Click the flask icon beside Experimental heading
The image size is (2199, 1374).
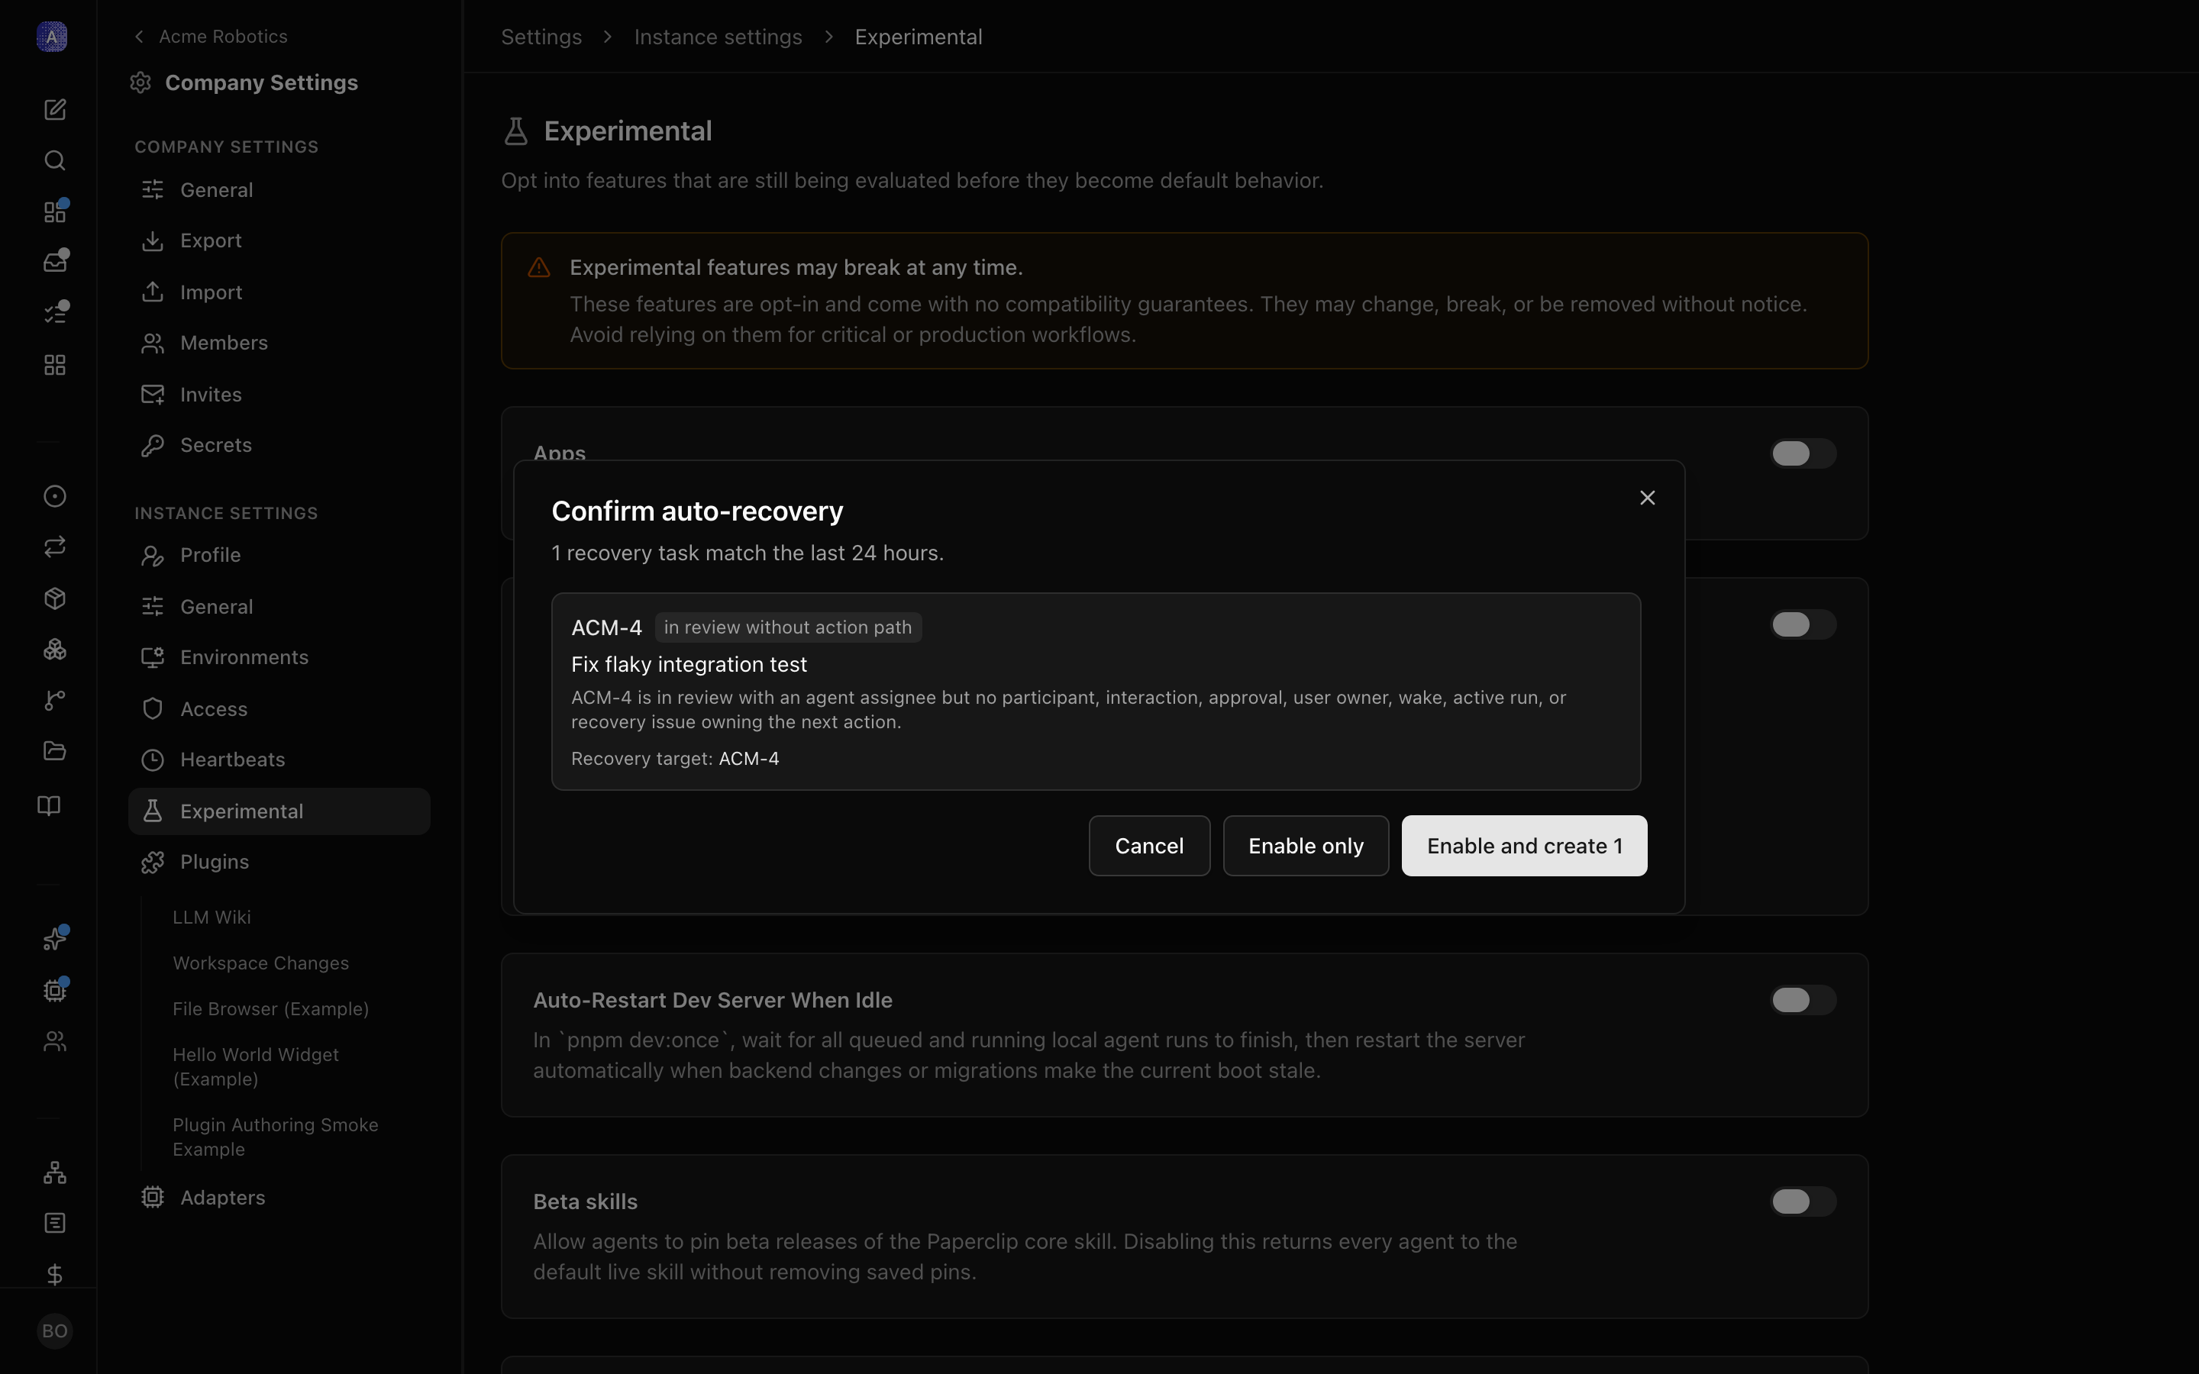pyautogui.click(x=516, y=131)
